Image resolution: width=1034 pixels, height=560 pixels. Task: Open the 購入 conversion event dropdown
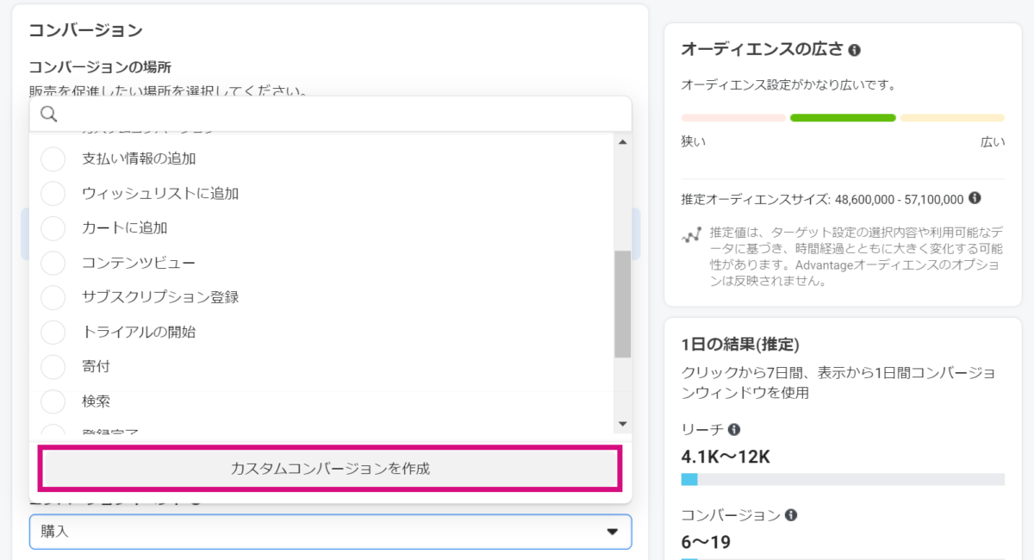click(x=330, y=532)
